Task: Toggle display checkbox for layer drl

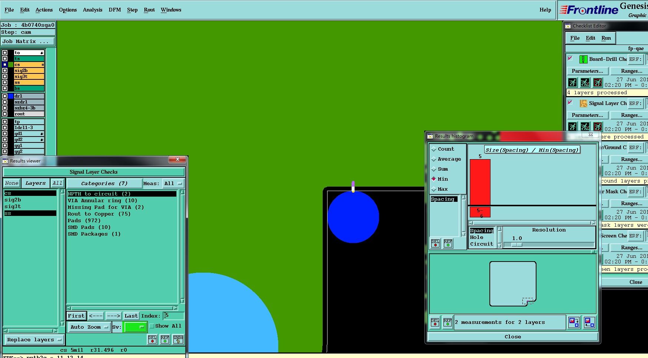Action: coord(5,96)
